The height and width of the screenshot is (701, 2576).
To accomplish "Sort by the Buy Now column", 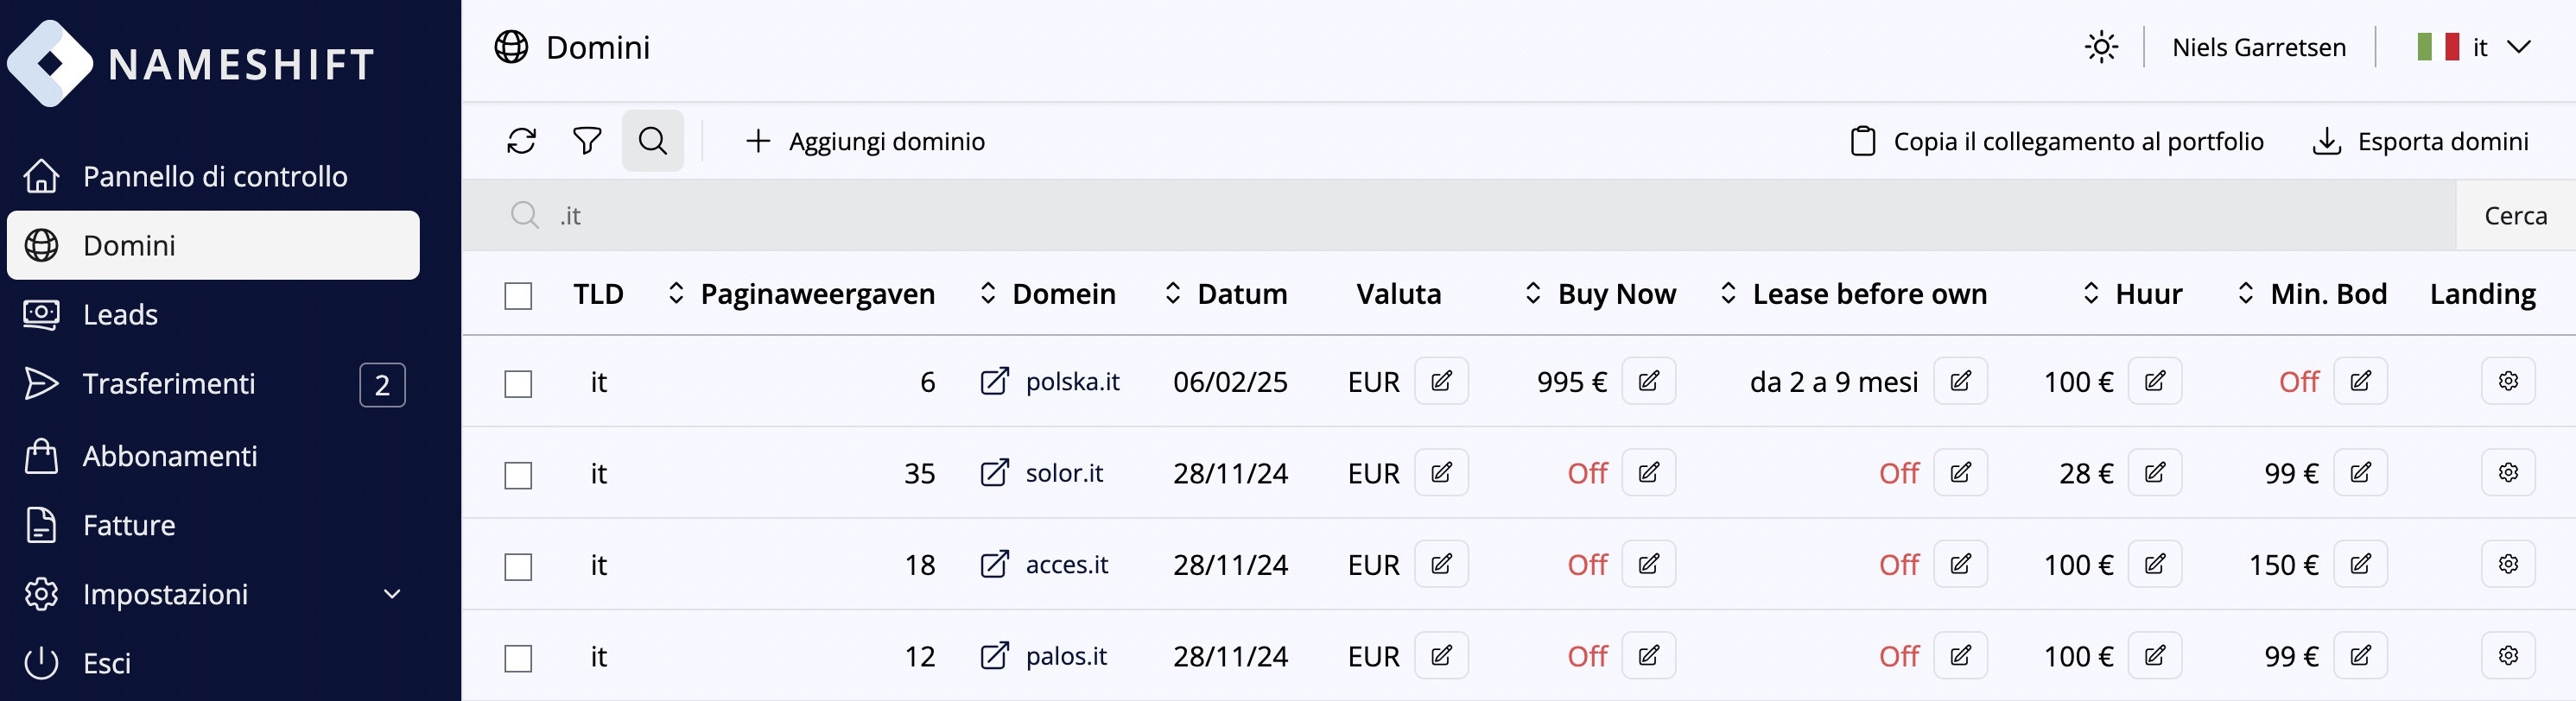I will click(1601, 294).
